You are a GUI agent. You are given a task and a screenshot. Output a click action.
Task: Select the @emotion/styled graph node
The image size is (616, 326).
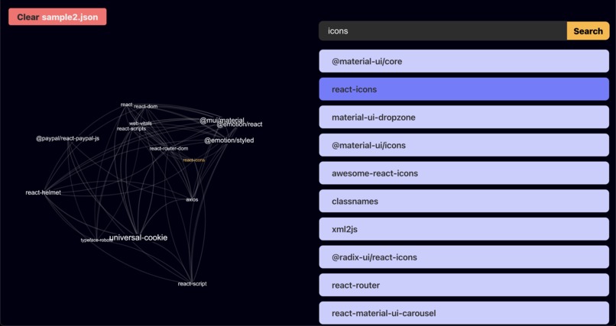click(229, 140)
